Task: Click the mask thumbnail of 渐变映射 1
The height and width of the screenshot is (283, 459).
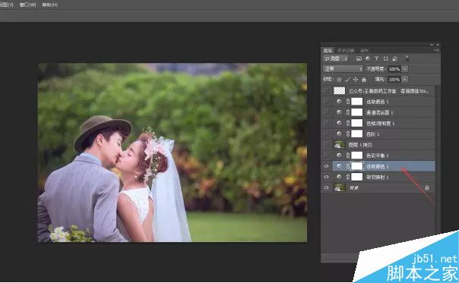Action: point(357,177)
